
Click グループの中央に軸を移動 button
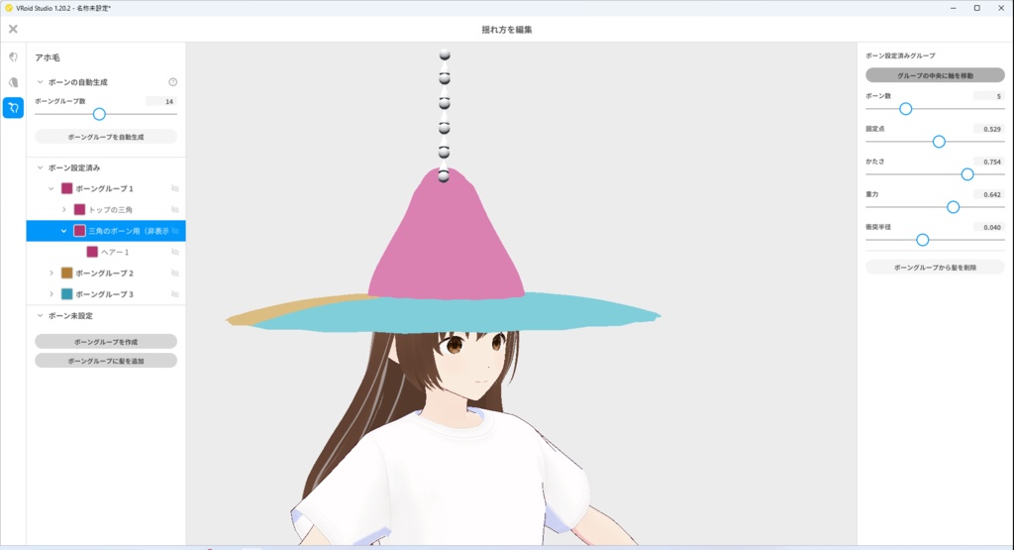[935, 75]
